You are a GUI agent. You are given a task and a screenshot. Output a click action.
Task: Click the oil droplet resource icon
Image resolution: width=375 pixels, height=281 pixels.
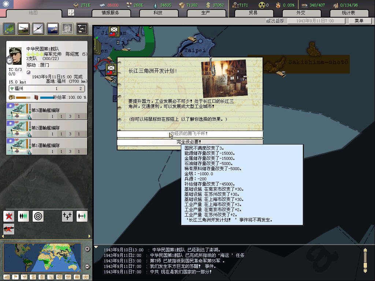[x=155, y=5]
